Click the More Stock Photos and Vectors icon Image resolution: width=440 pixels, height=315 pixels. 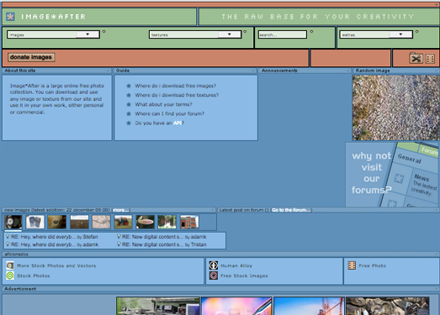(10, 265)
